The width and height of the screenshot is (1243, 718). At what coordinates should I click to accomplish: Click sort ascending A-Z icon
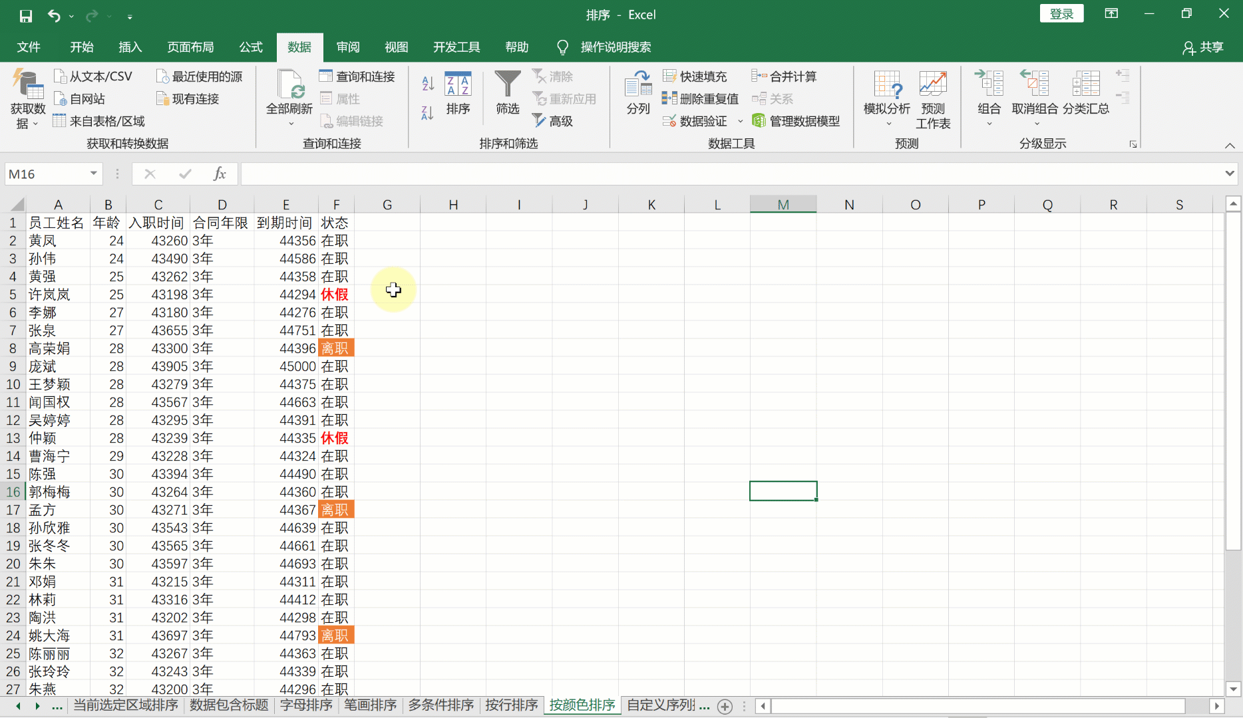coord(428,83)
